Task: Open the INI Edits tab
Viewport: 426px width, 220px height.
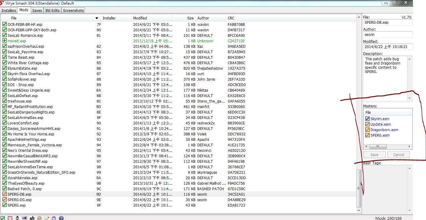Action: pos(52,10)
